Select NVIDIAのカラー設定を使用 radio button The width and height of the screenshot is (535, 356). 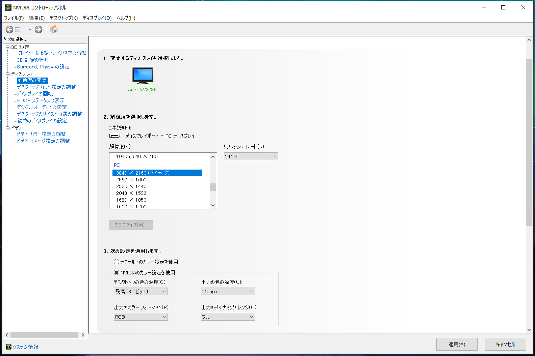point(117,272)
